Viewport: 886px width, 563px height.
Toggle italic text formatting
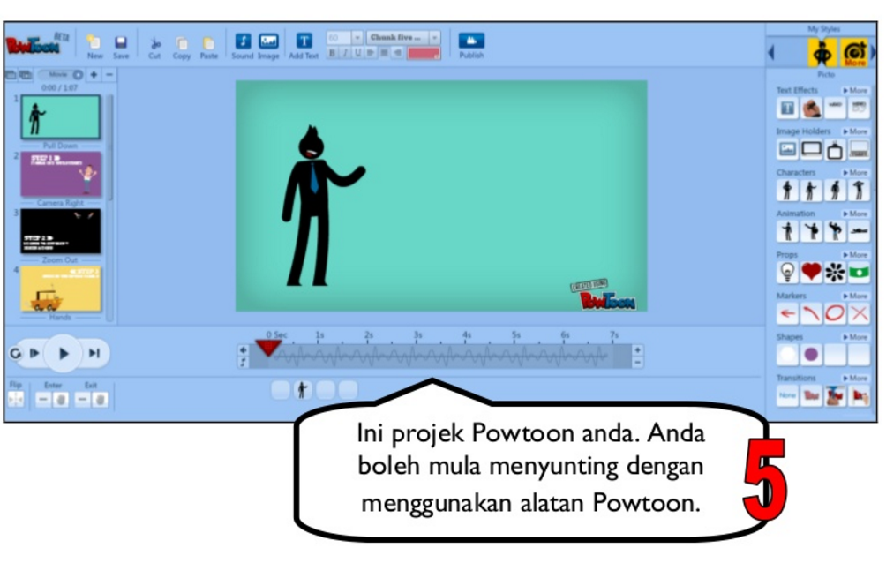tap(345, 53)
